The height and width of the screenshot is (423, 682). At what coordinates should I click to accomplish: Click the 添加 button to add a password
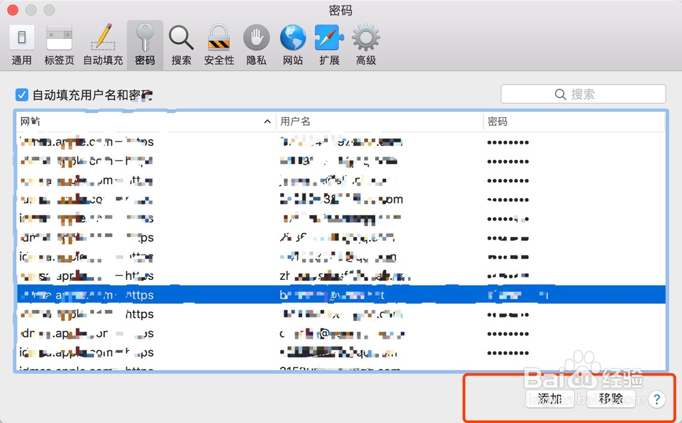(x=550, y=400)
